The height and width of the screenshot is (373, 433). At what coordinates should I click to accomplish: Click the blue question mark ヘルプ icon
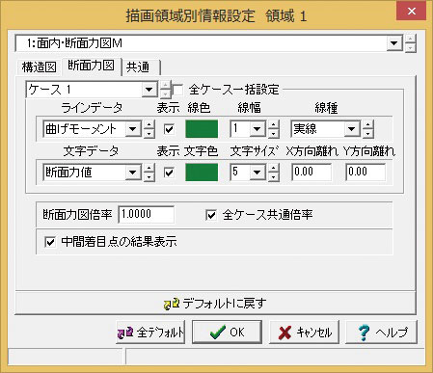click(x=364, y=333)
